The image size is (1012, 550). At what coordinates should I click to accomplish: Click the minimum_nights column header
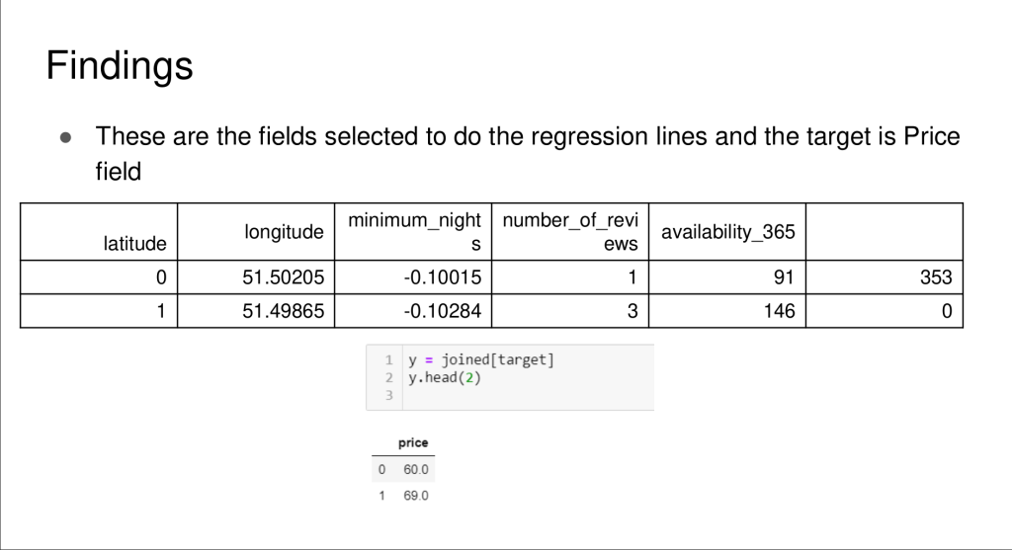(x=414, y=231)
